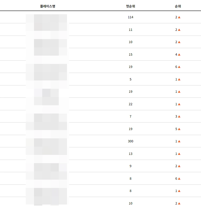Select the 순위 column header
This screenshot has height=206, width=201.
pyautogui.click(x=178, y=6)
